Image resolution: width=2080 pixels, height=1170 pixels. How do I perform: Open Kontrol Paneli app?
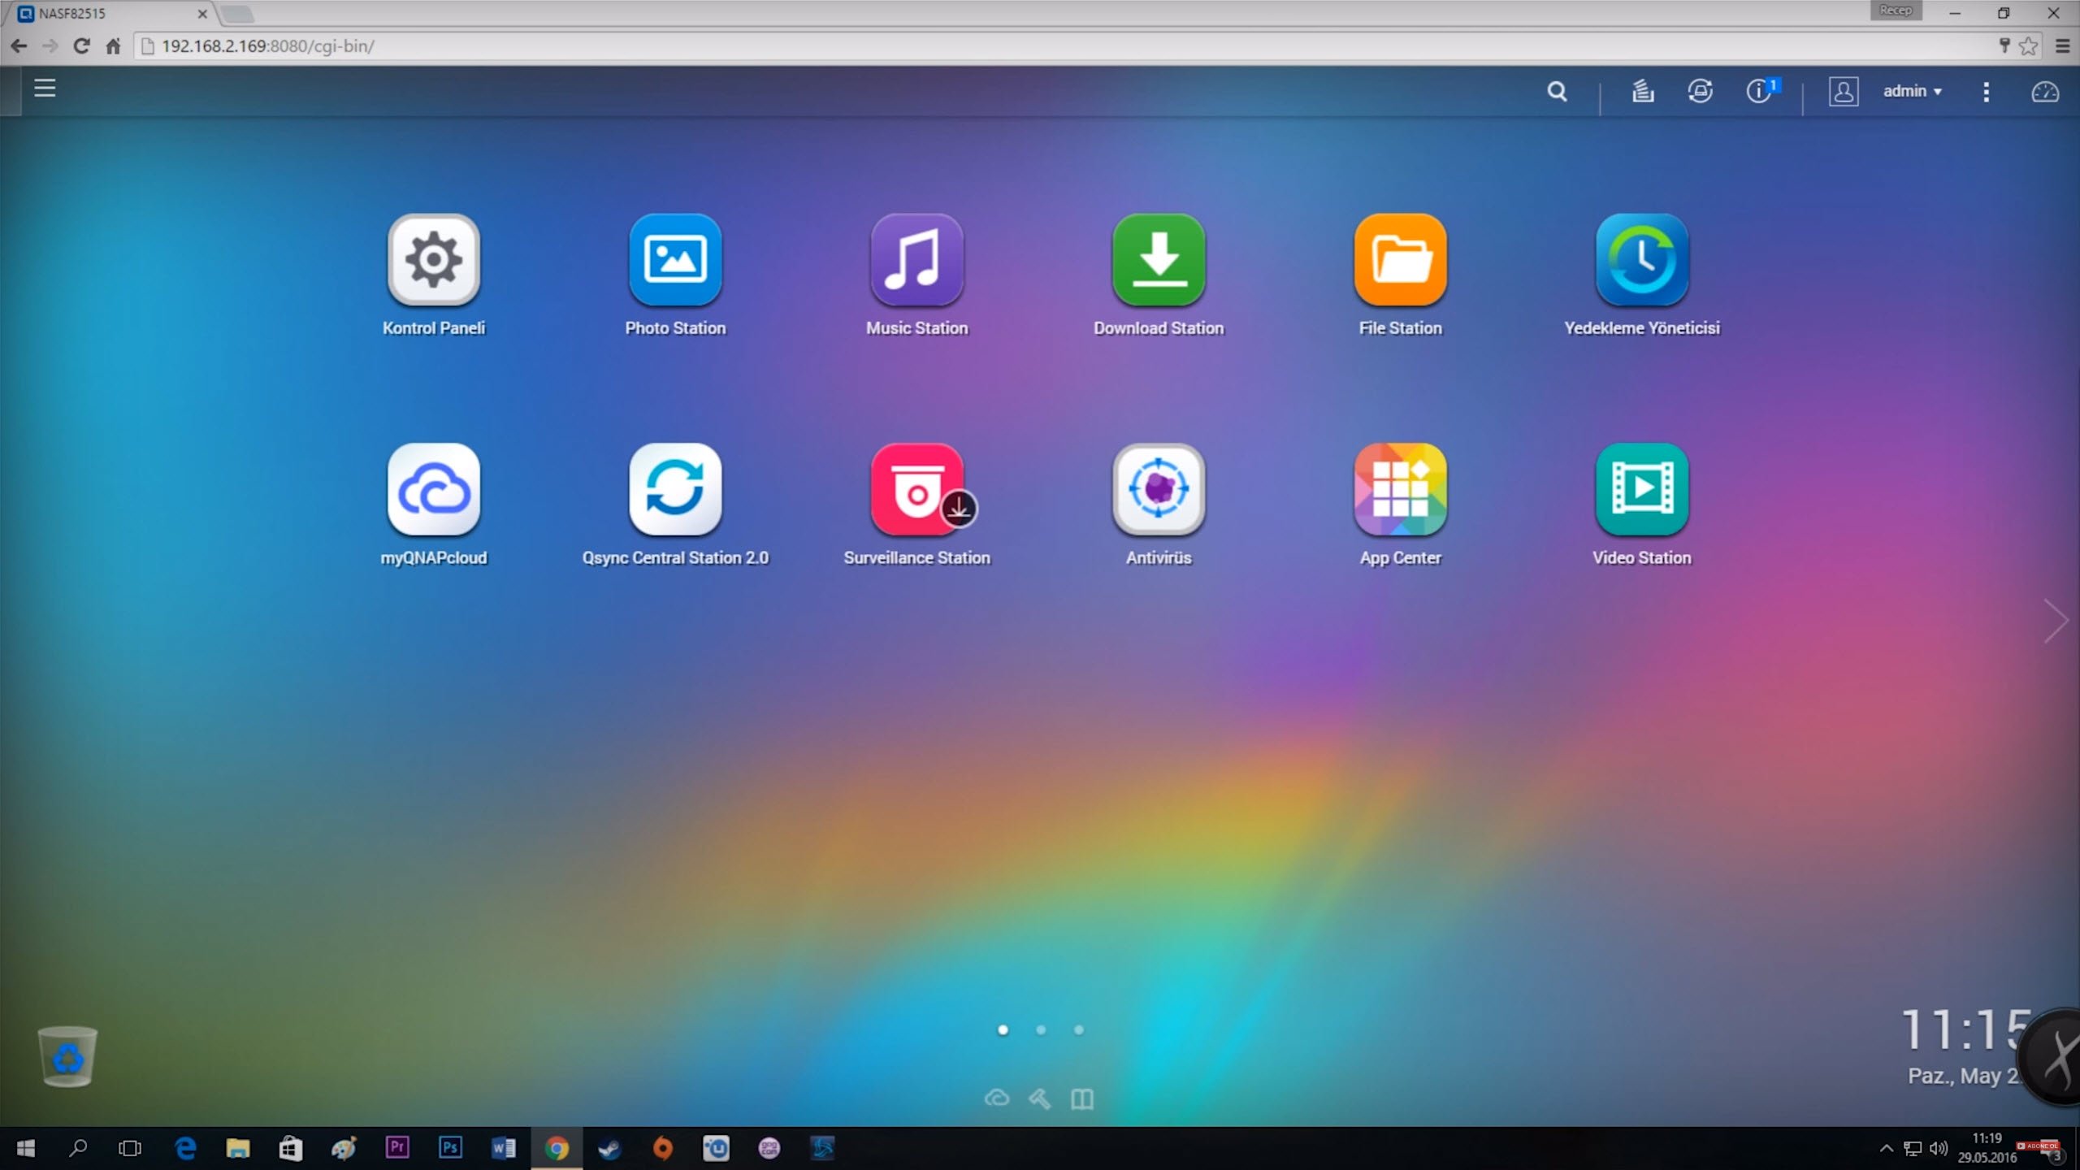click(x=433, y=260)
